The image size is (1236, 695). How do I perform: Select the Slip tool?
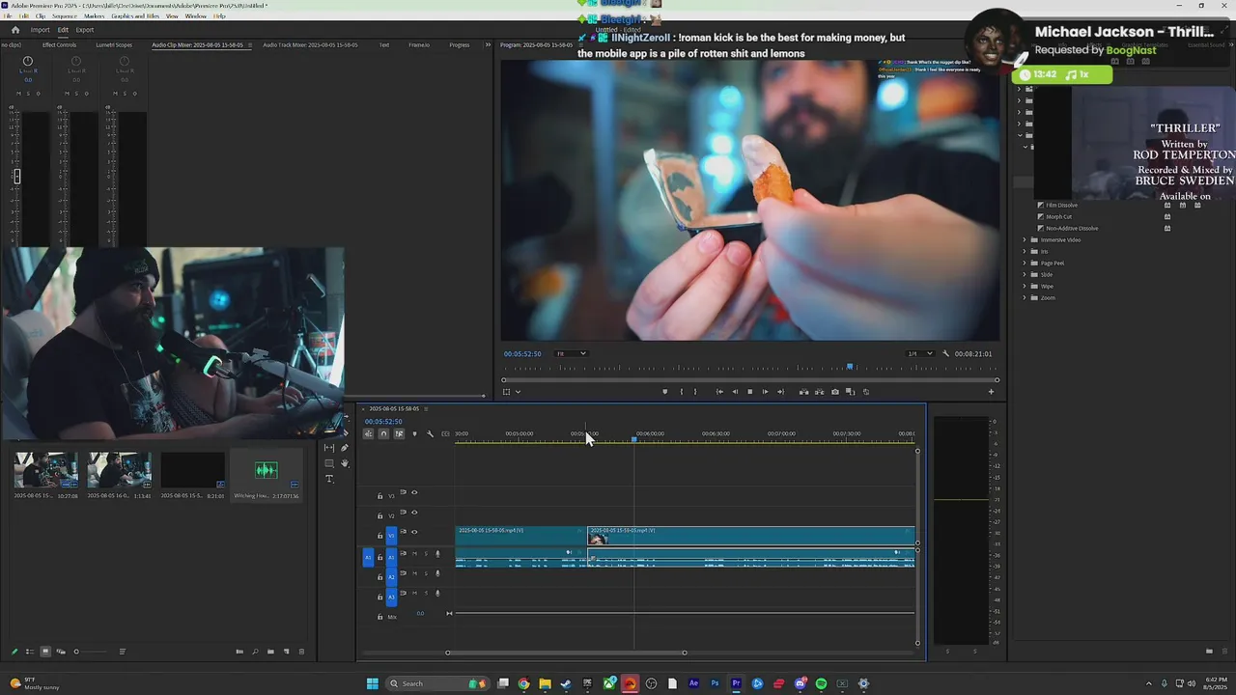pos(329,448)
